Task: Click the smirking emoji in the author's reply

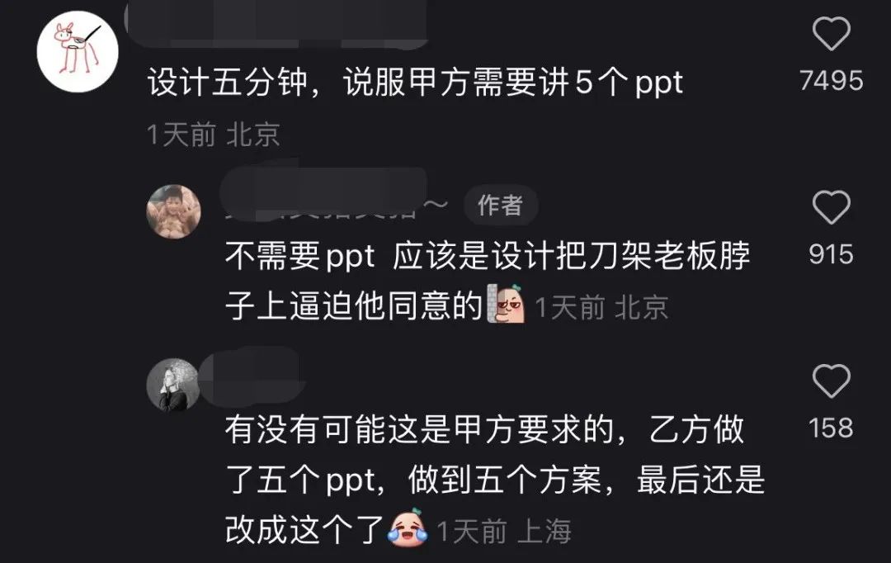Action: coord(506,304)
